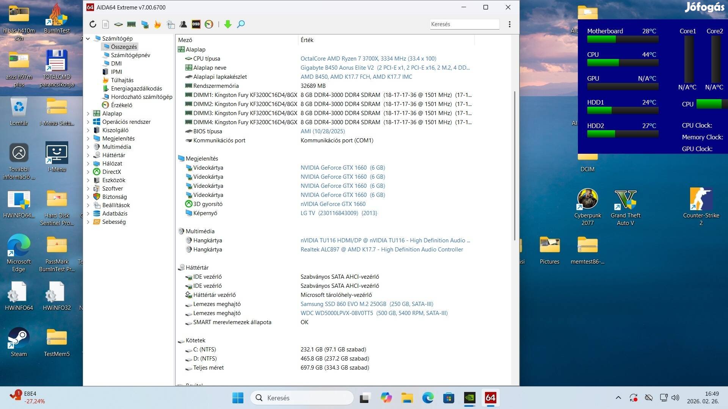Click the memory module toolbar icon

click(132, 24)
